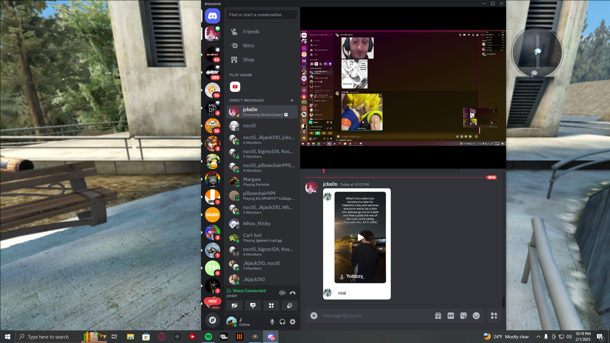The height and width of the screenshot is (343, 610).
Task: Show hidden system tray icons
Action: 538,337
